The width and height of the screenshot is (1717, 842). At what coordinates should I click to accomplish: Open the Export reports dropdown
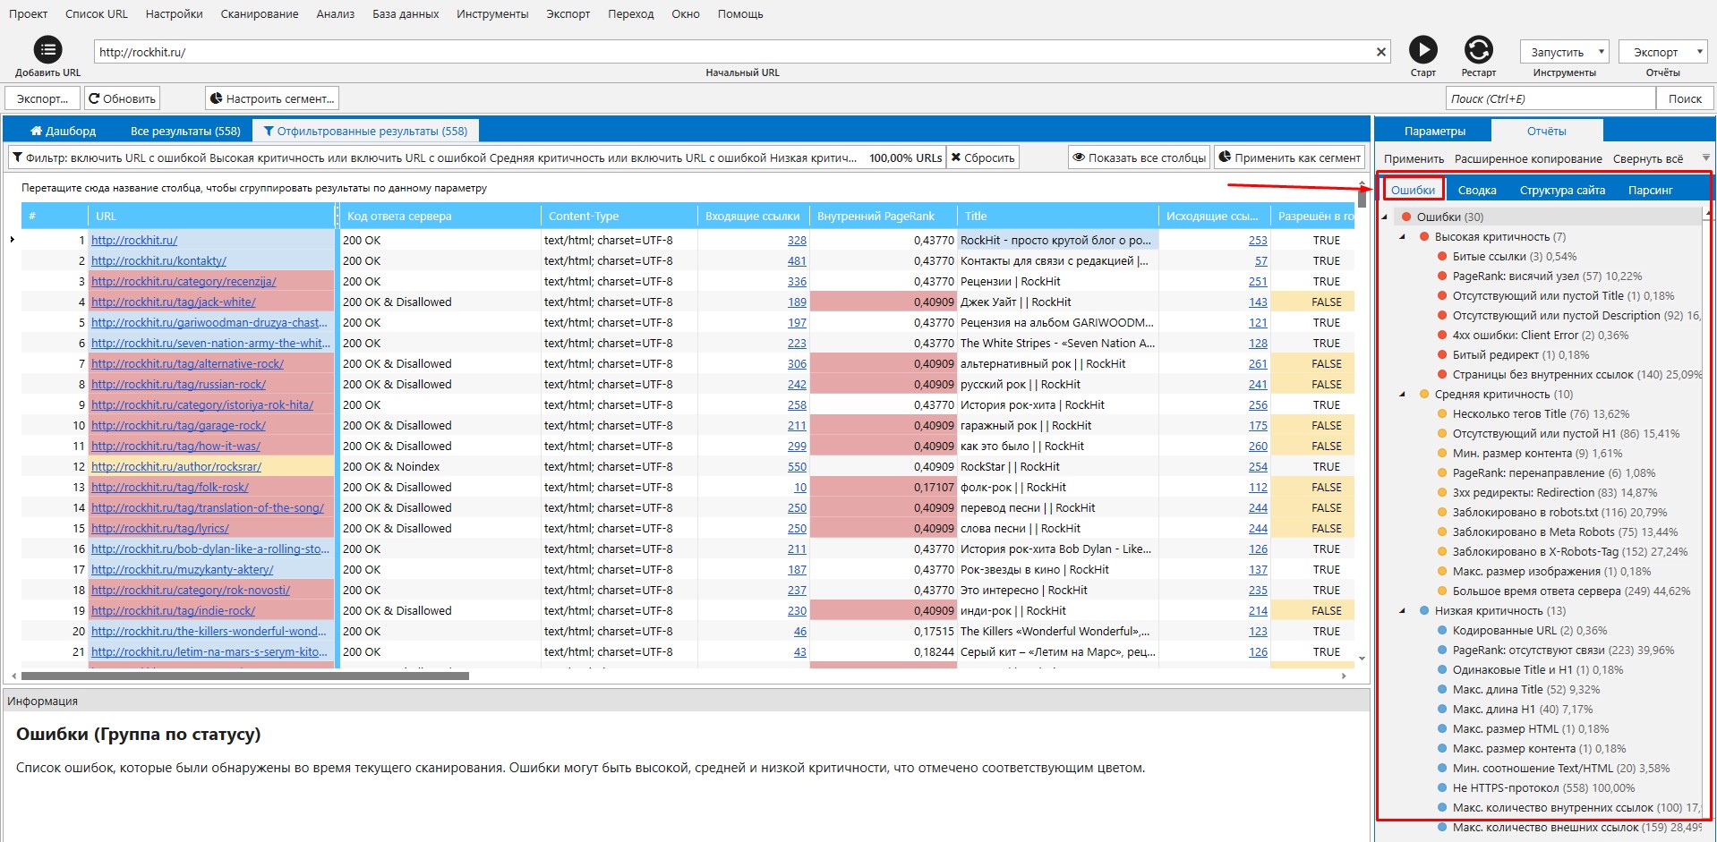(x=1662, y=52)
